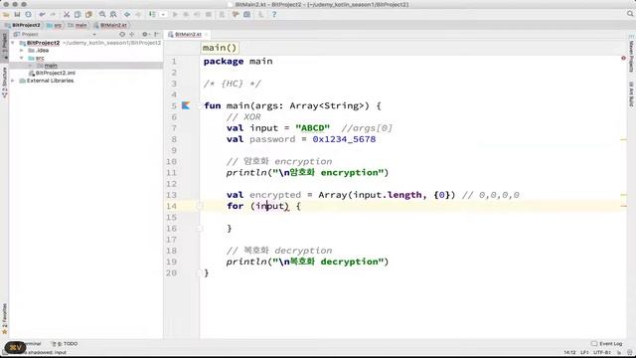This screenshot has height=358, width=636.
Task: Click the Build project icon
Action: pos(152,15)
